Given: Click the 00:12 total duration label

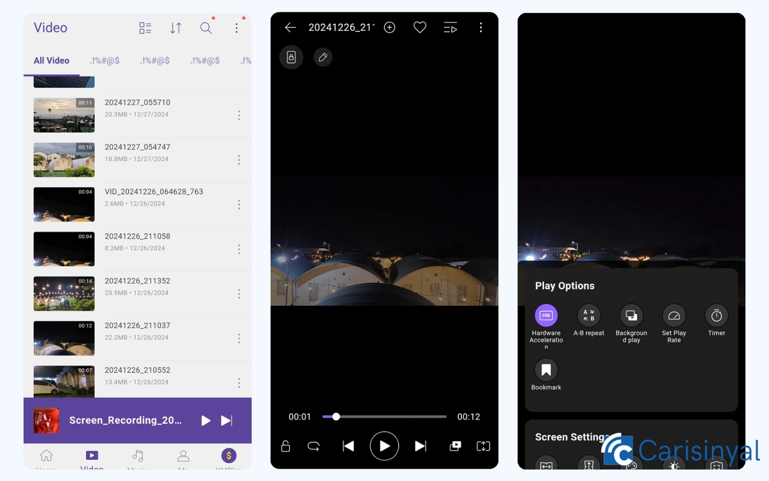Looking at the screenshot, I should [468, 417].
